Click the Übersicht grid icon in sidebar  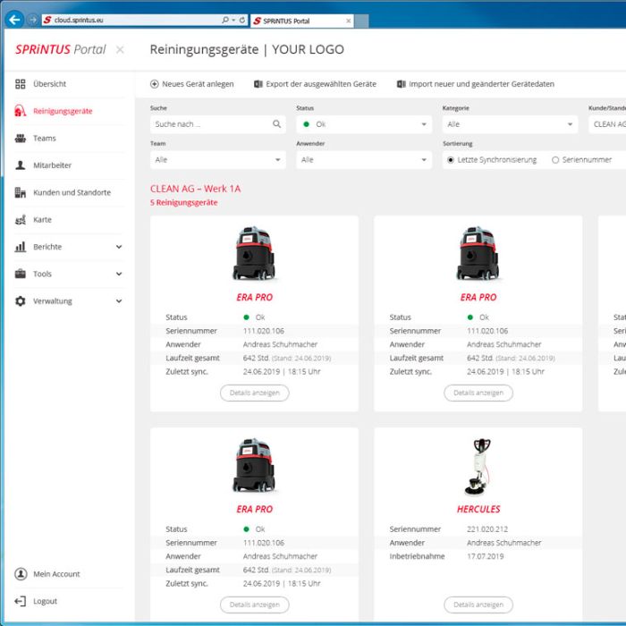coord(20,84)
